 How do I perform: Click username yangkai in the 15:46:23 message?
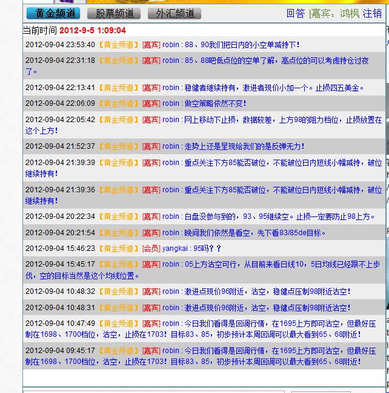click(176, 248)
